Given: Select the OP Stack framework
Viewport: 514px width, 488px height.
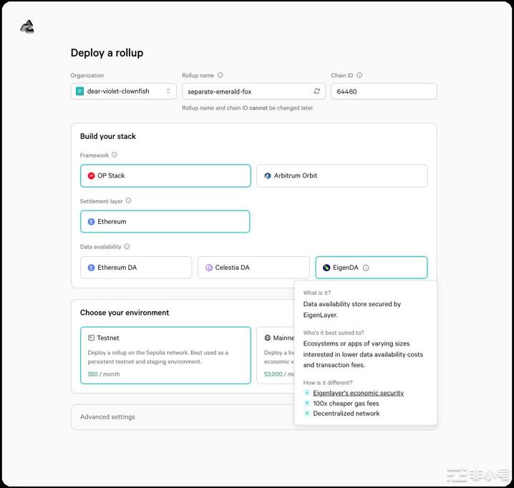Looking at the screenshot, I should [165, 176].
